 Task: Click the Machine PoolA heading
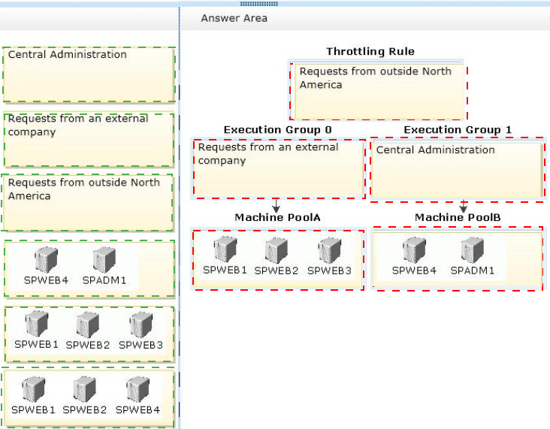click(277, 217)
